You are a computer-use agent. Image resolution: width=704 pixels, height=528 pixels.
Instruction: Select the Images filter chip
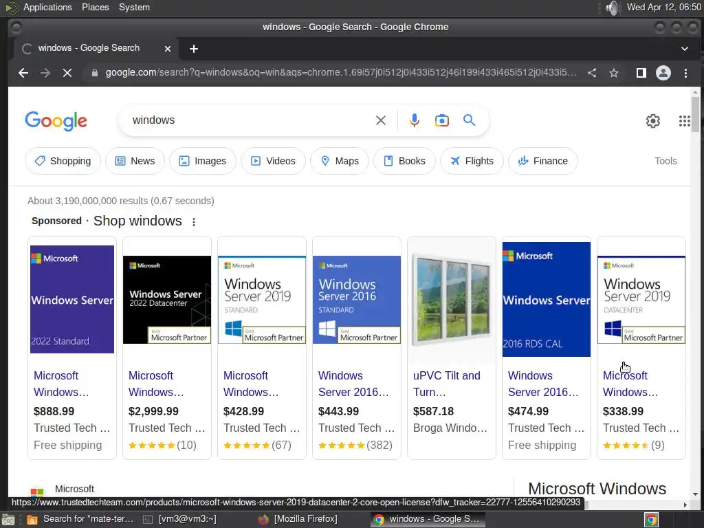(x=203, y=161)
